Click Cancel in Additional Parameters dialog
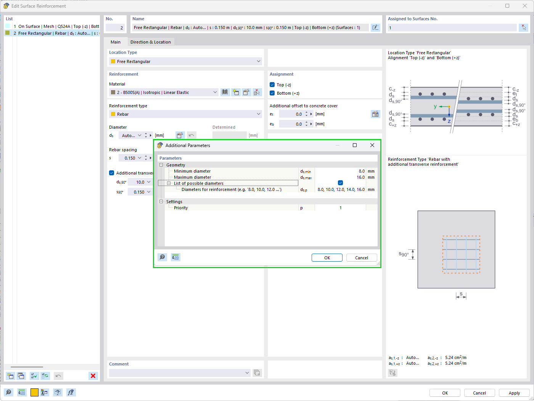This screenshot has height=401, width=534. click(362, 258)
